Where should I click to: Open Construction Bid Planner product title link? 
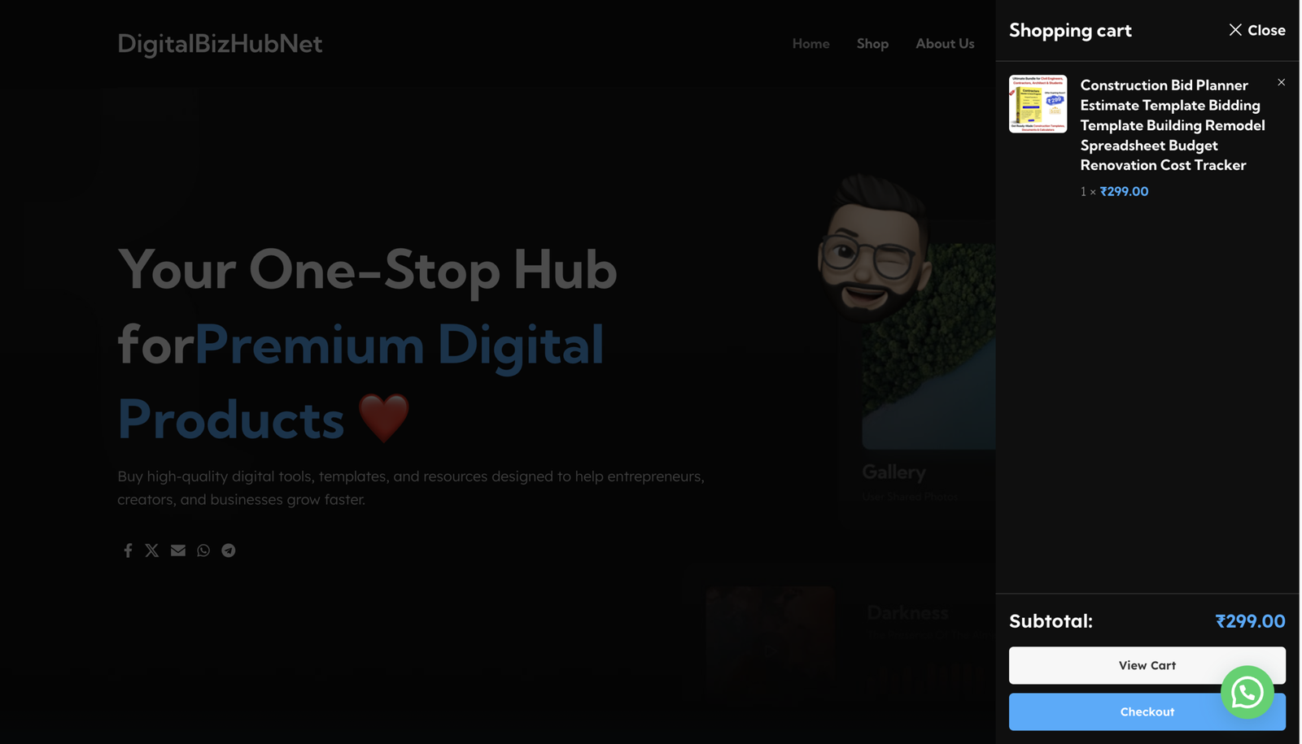coord(1173,125)
